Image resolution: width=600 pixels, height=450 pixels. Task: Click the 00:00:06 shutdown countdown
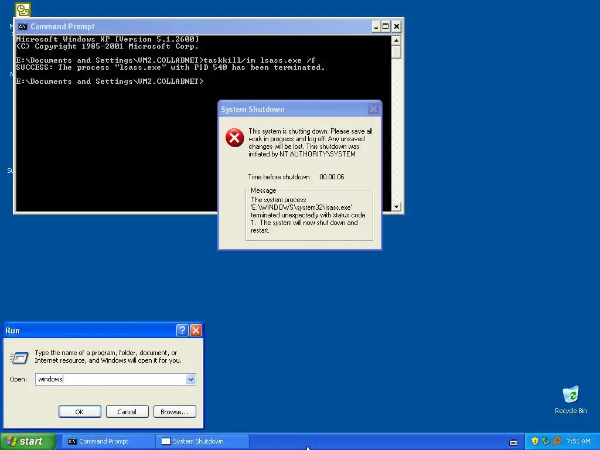(x=332, y=177)
